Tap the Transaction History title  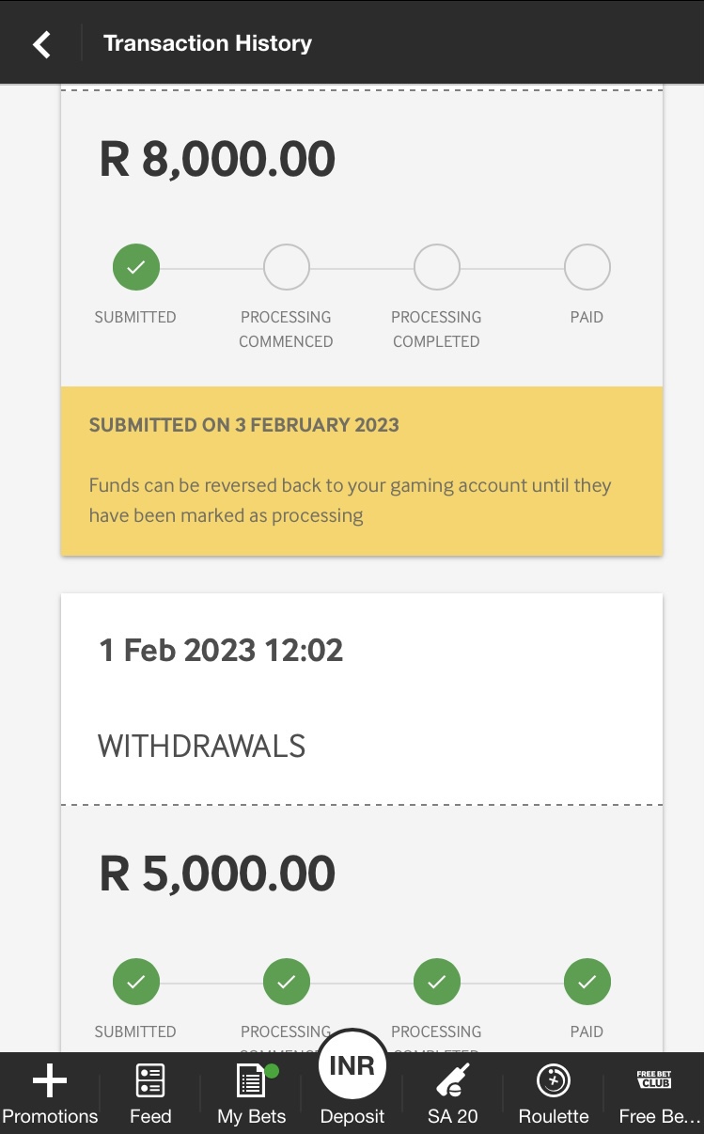208,43
